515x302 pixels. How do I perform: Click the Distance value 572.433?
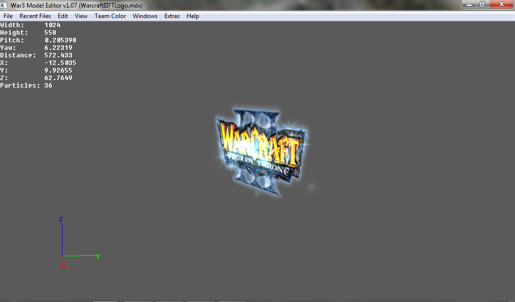coord(58,55)
